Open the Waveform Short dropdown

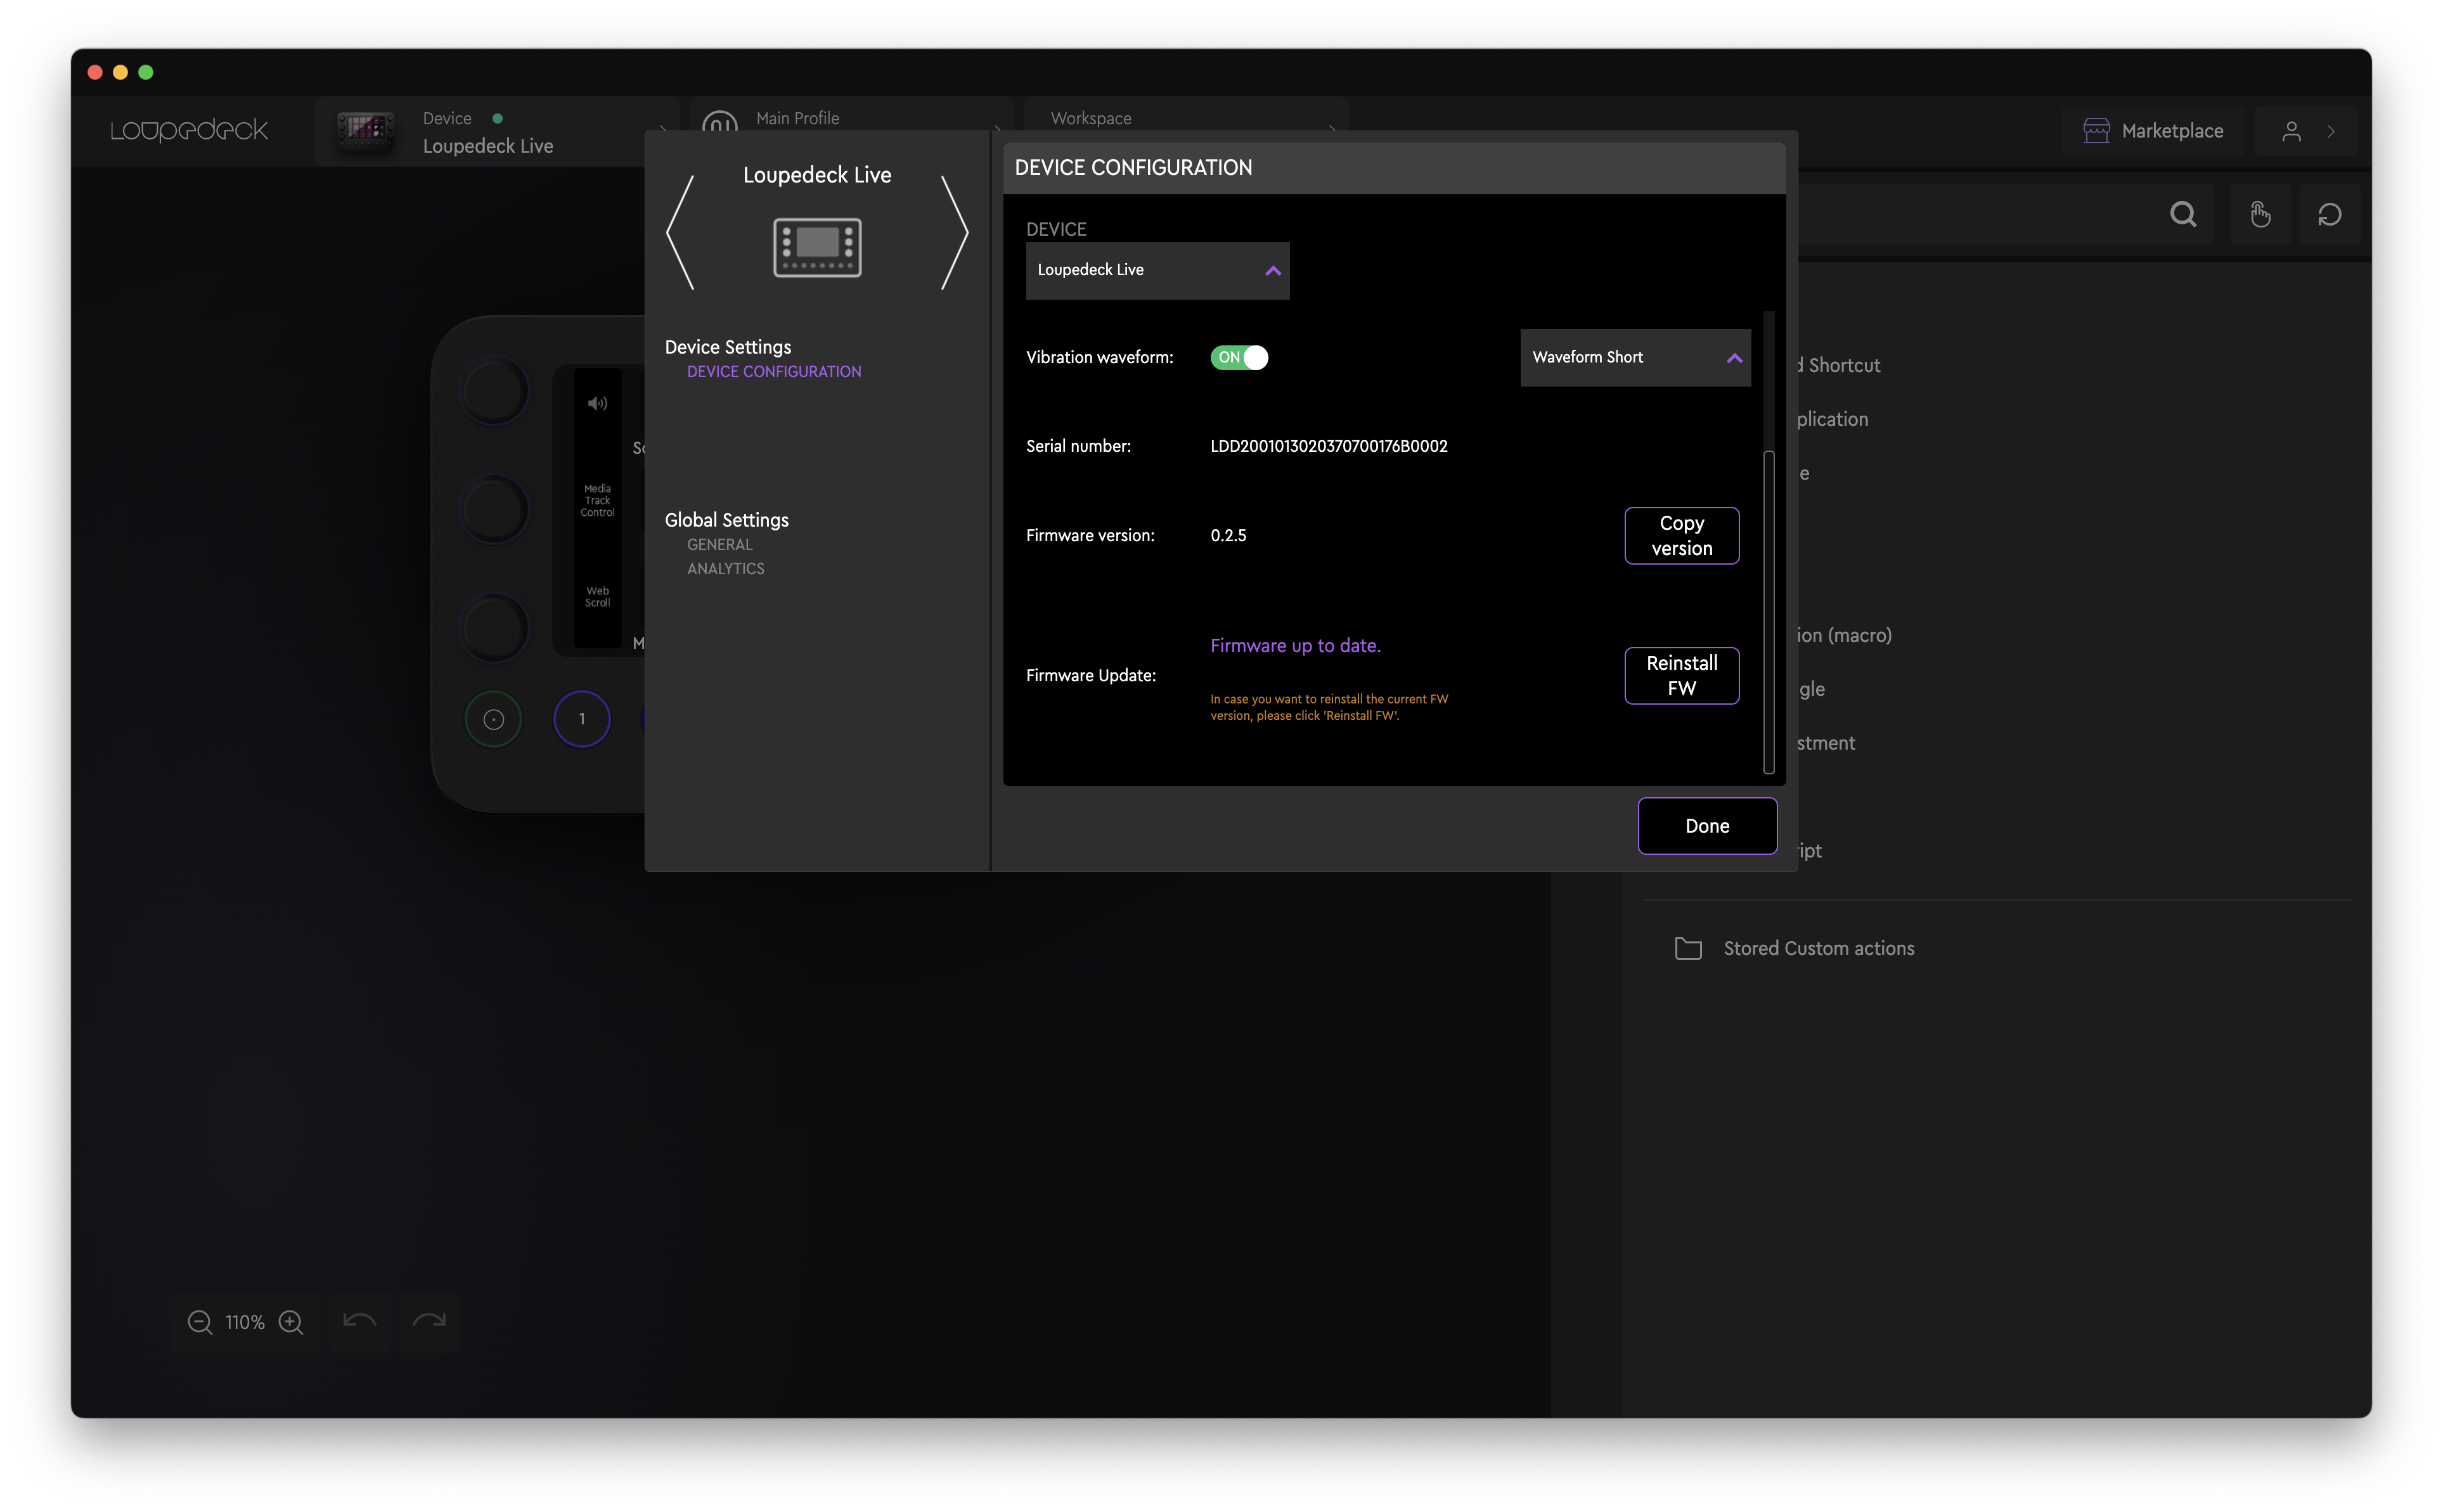click(1635, 357)
